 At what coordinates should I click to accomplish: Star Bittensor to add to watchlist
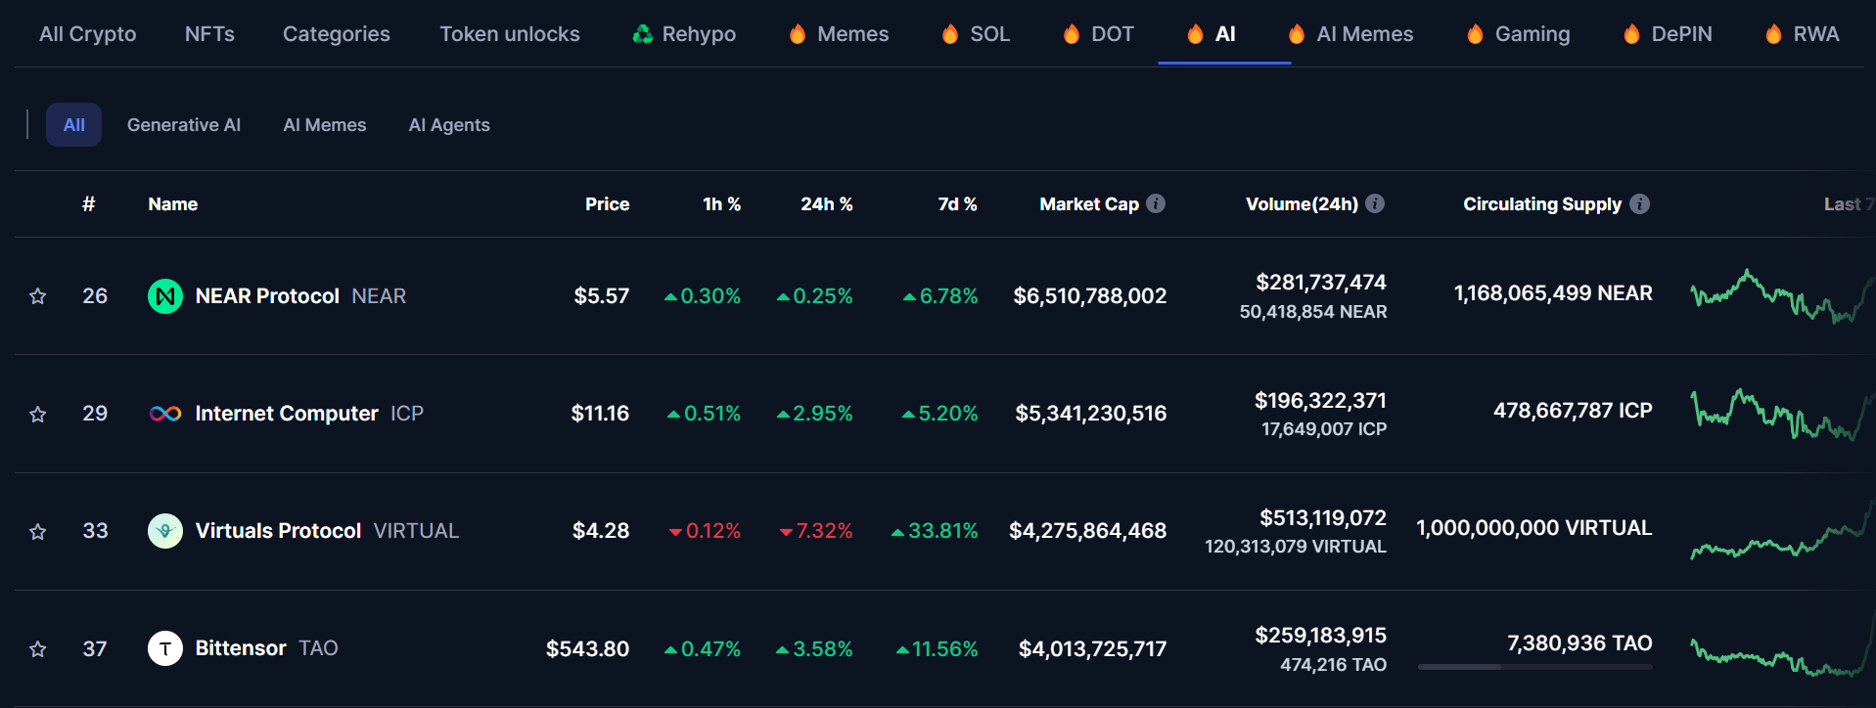click(x=38, y=648)
